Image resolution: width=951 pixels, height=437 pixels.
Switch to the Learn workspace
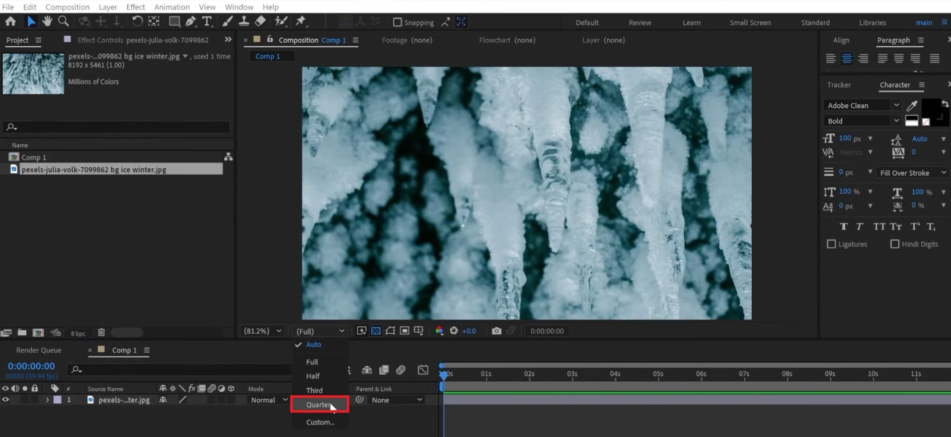pyautogui.click(x=691, y=22)
